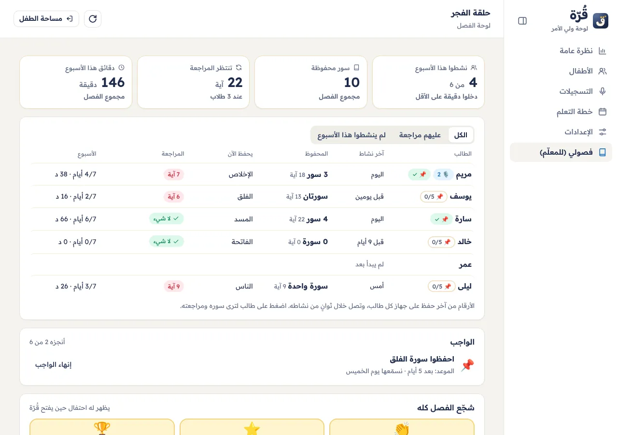Click the cycle icon on تنتظر المراجعة
The image size is (618, 435).
pos(239,68)
